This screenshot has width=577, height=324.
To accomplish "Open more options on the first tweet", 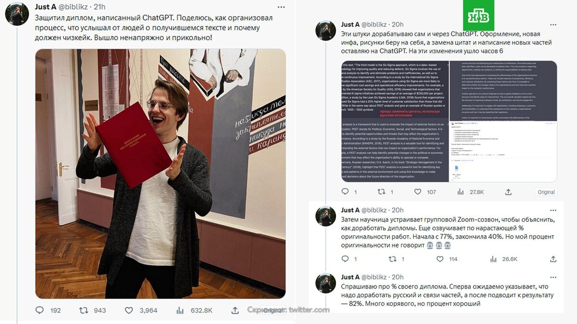I will click(282, 7).
